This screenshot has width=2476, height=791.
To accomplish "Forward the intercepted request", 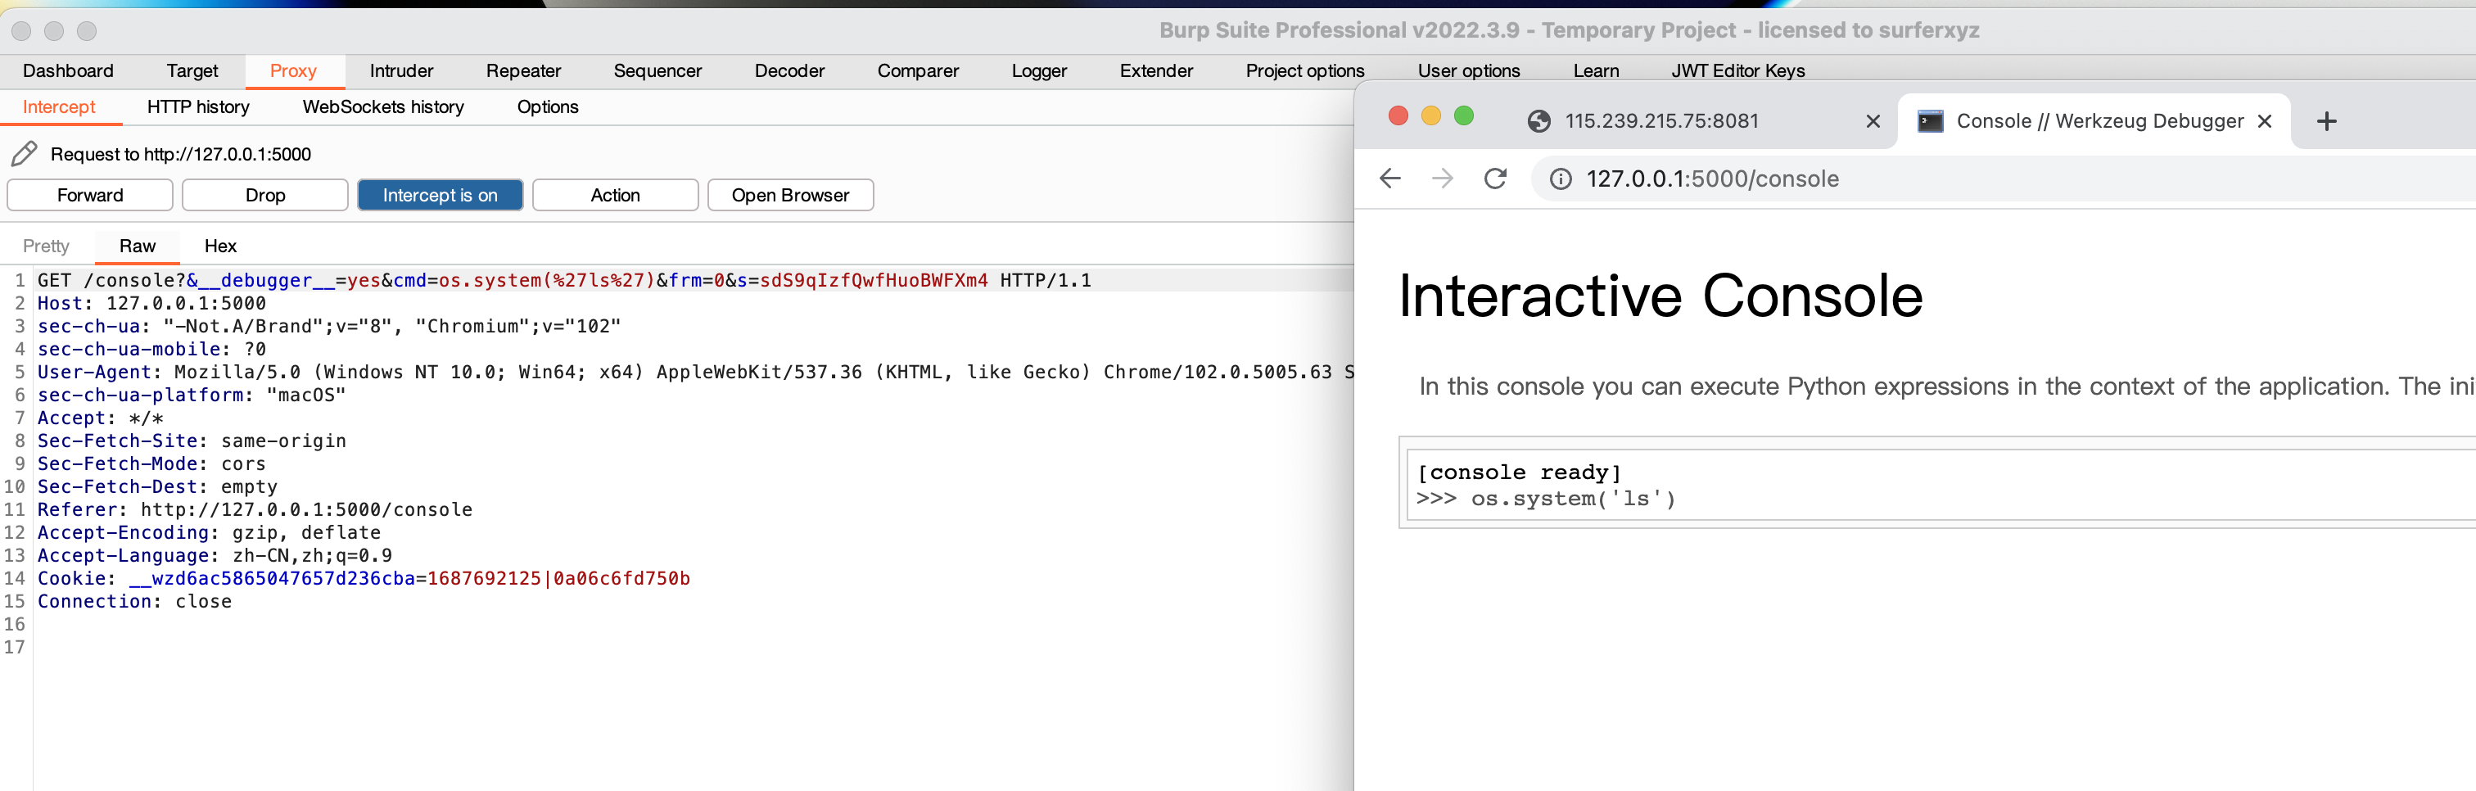I will click(90, 195).
